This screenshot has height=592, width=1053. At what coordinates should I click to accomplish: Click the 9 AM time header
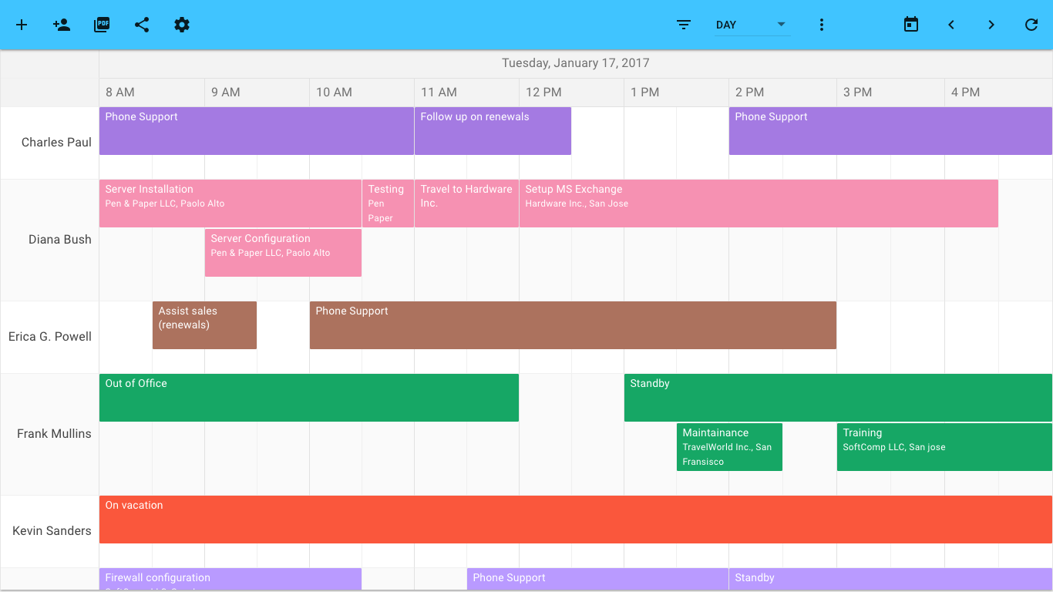(257, 92)
